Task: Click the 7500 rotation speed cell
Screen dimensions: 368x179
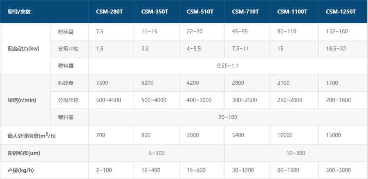Action: [x=102, y=83]
